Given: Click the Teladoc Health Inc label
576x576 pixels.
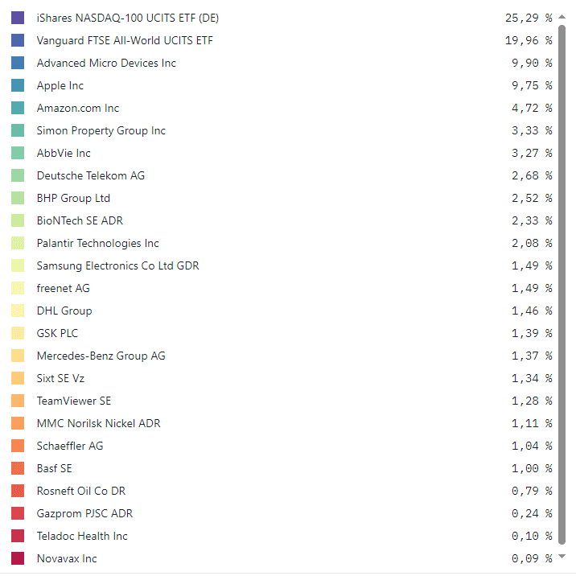Looking at the screenshot, I should tap(82, 536).
